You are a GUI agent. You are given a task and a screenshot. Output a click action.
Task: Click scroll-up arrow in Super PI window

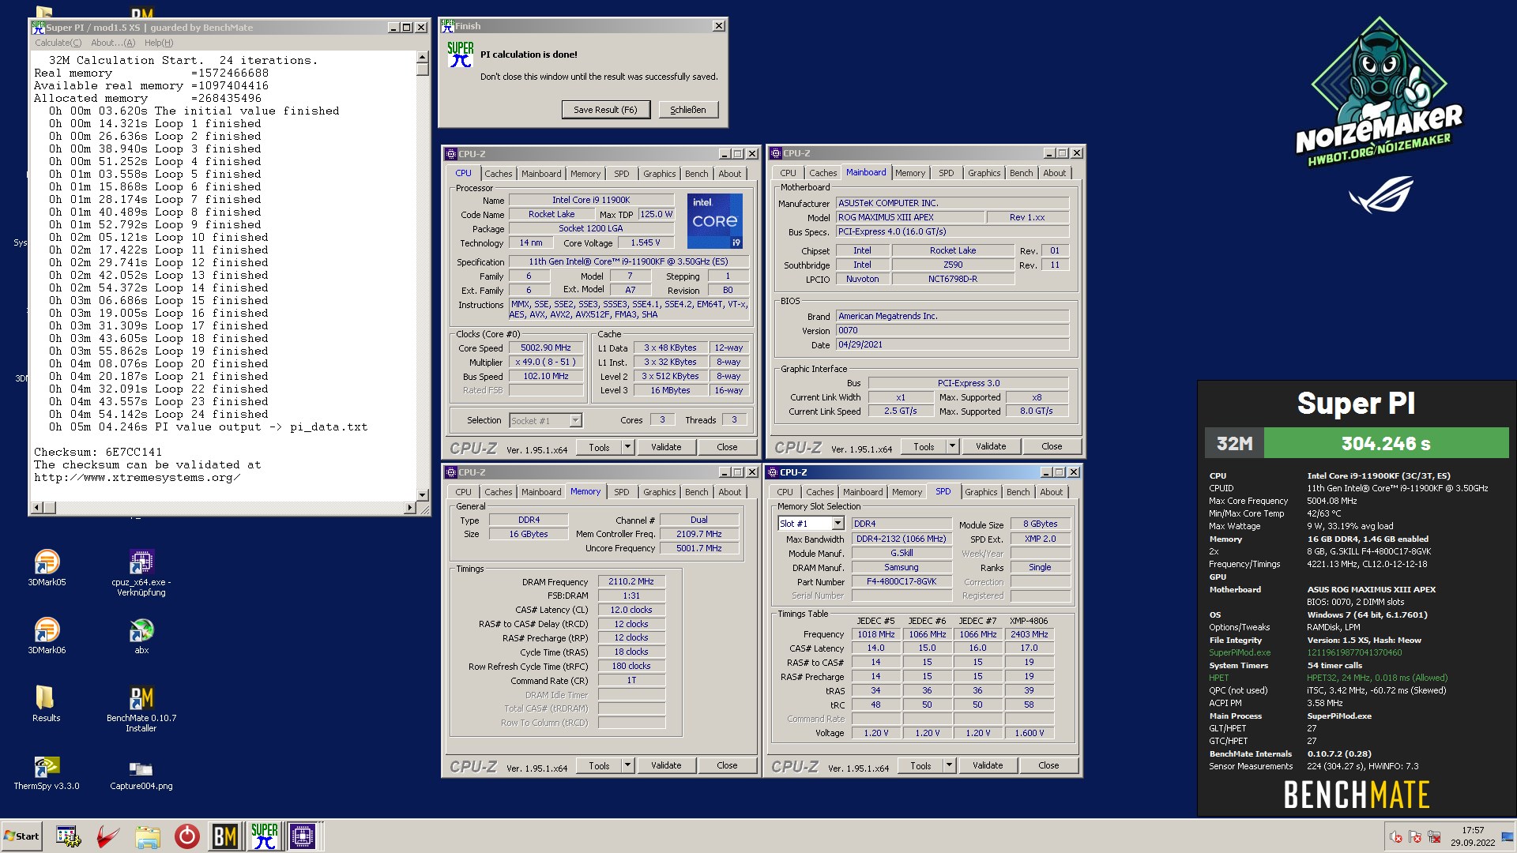pos(422,57)
